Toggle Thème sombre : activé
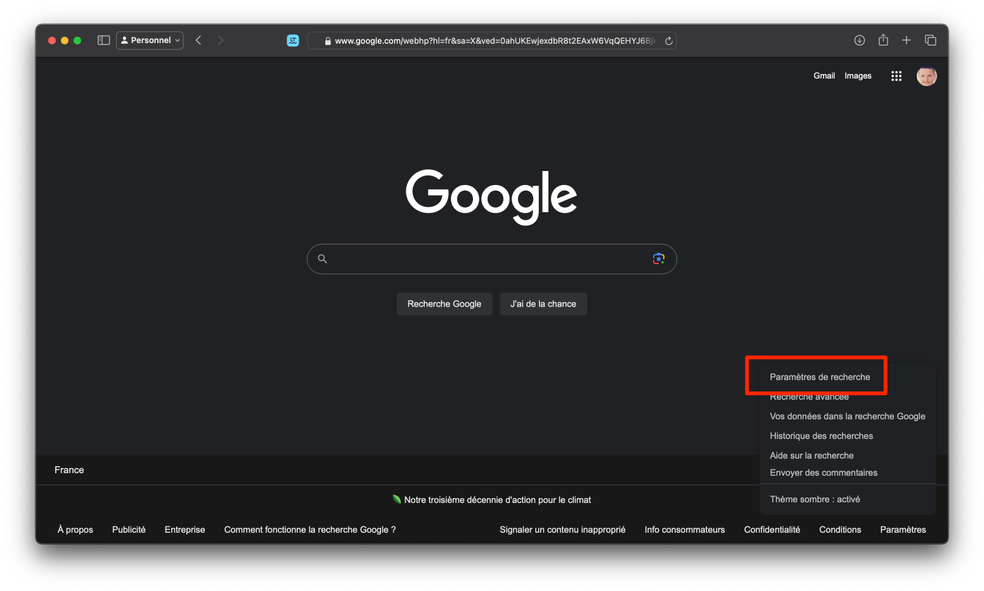 point(815,499)
